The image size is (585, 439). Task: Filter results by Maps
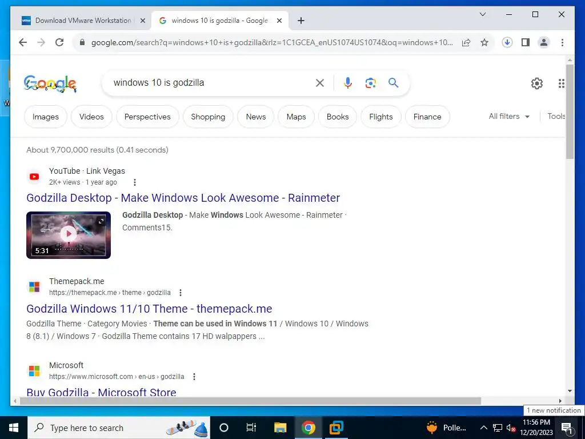tap(296, 117)
